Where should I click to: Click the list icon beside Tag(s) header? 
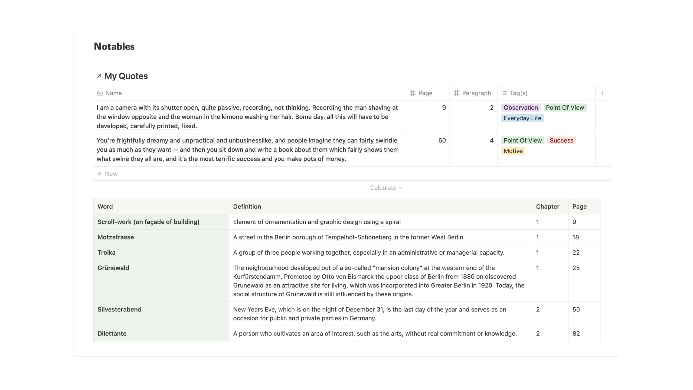pos(504,93)
